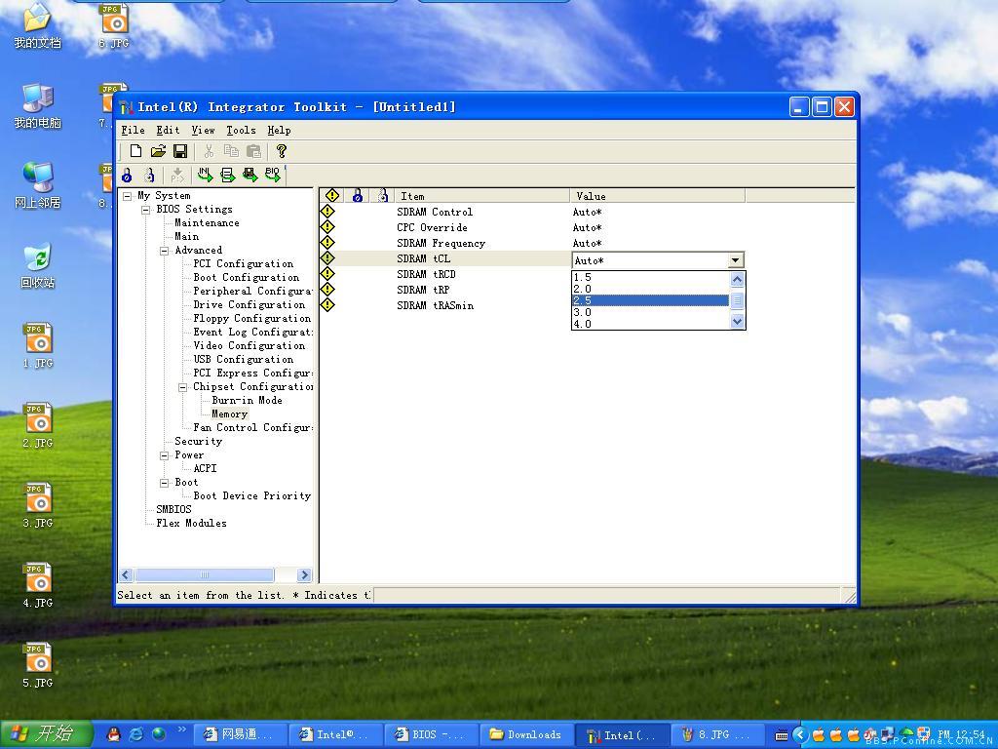The height and width of the screenshot is (749, 998).
Task: Collapse the BIOS Settings tree node
Action: pyautogui.click(x=146, y=209)
